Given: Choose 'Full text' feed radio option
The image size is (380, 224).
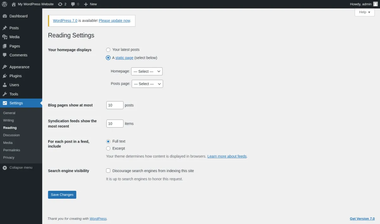Looking at the screenshot, I should (108, 141).
